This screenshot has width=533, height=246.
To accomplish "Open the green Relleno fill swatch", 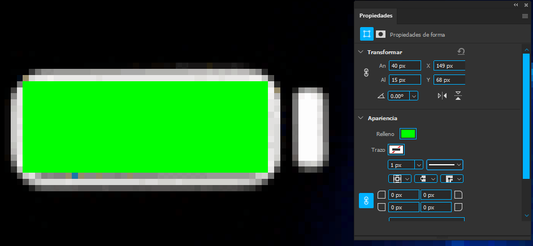I will (408, 134).
